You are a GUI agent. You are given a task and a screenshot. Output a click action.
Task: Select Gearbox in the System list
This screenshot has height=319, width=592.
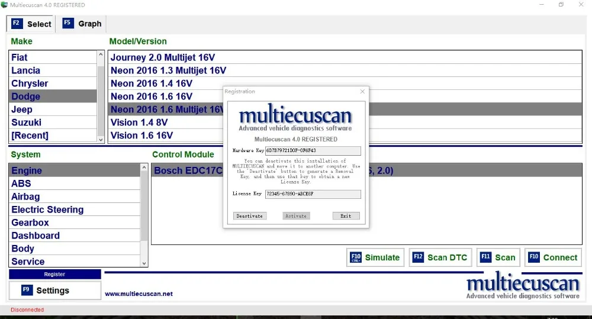[75, 223]
